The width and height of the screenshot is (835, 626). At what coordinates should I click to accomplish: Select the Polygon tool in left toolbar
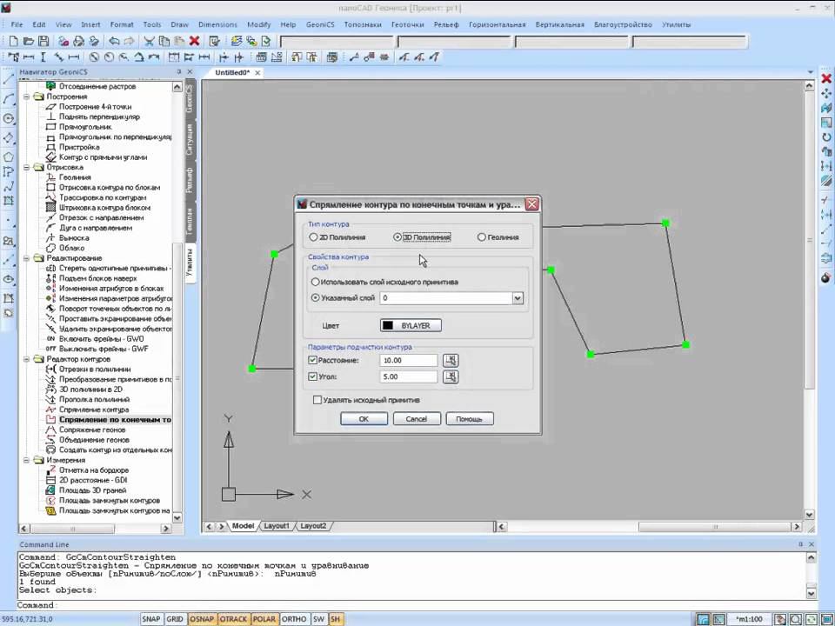click(9, 157)
